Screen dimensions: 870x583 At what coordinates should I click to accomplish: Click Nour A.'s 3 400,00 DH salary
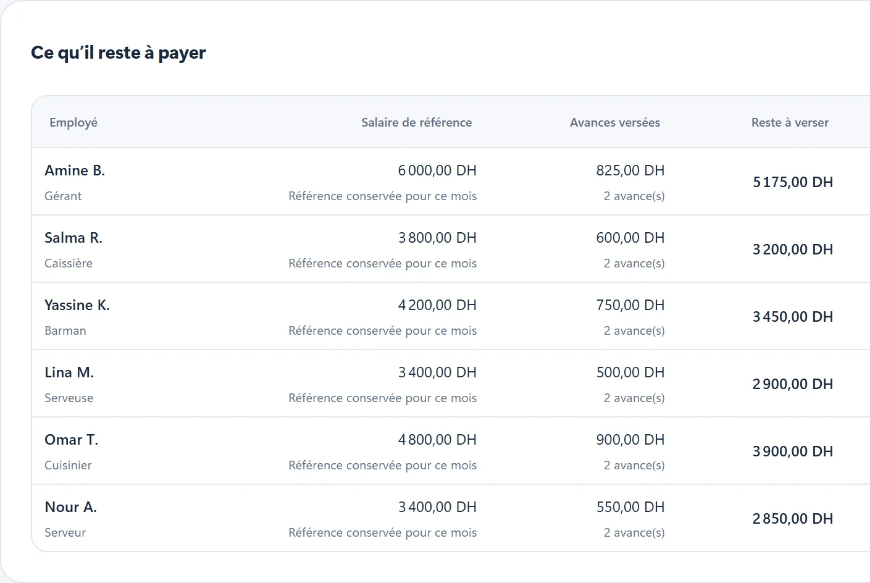click(437, 507)
